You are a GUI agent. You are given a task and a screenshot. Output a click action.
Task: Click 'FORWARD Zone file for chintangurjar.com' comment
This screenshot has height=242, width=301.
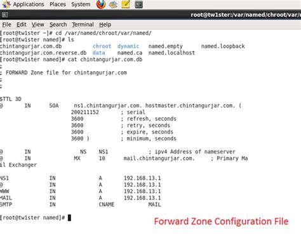tap(66, 72)
